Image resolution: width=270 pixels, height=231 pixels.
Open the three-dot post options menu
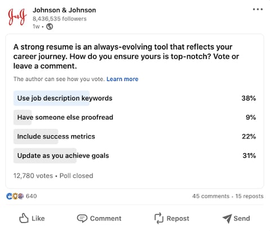258,9
